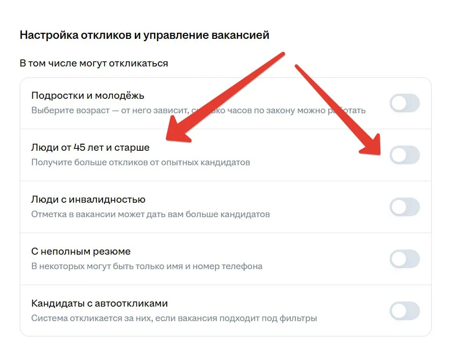Click the В том числе могут откликаться subheading
Image resolution: width=450 pixels, height=345 pixels.
coord(94,63)
